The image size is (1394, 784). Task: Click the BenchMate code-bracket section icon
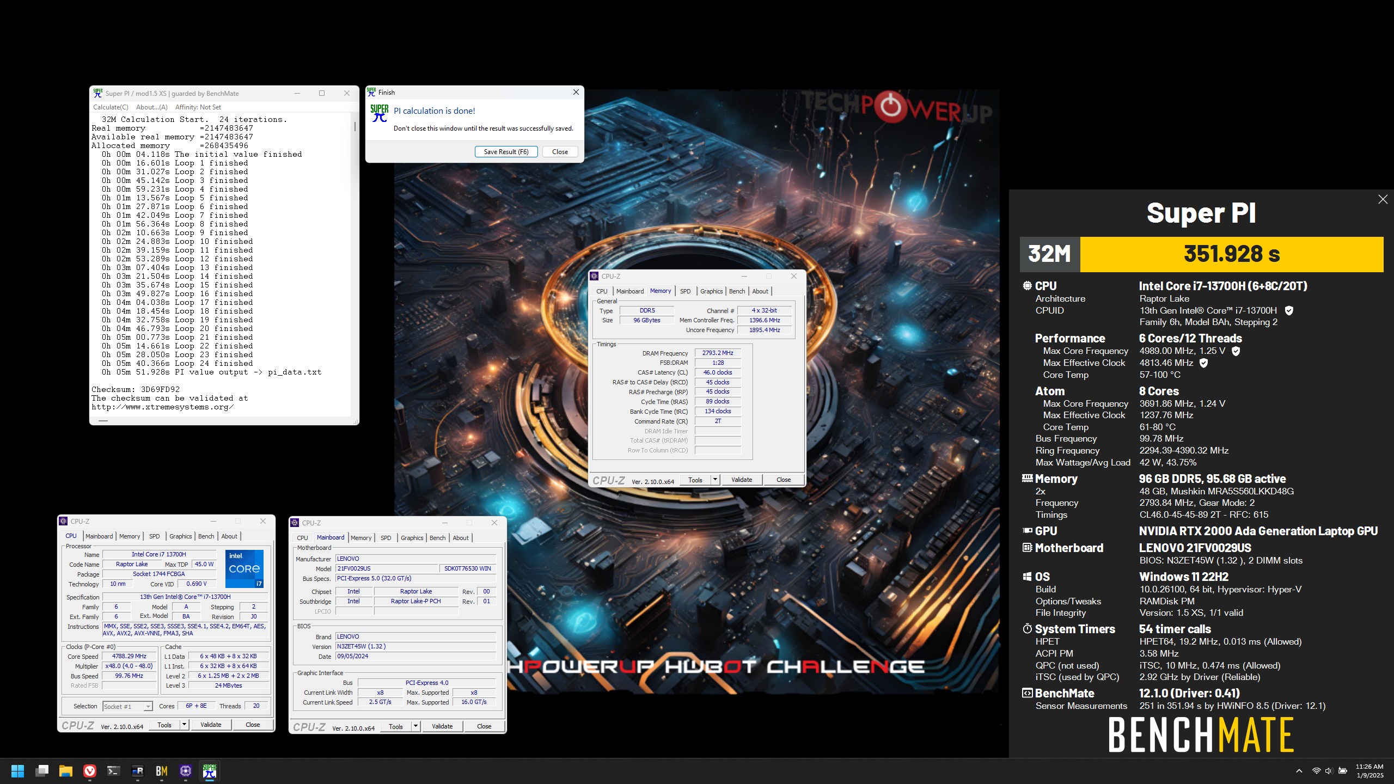coord(1028,693)
